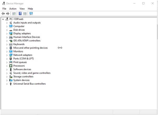
Task: Expand the Print queues chevron
Action: tap(7, 62)
